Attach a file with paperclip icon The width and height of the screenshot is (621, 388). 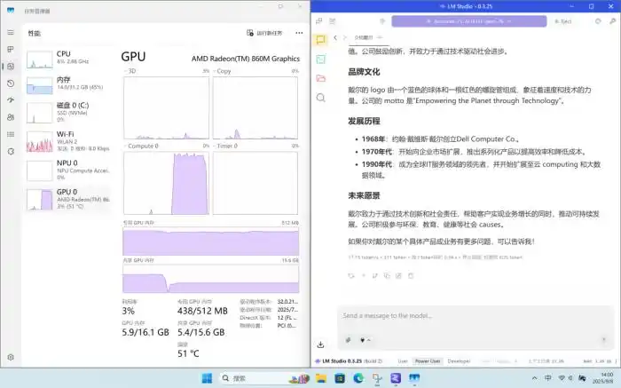[349, 340]
